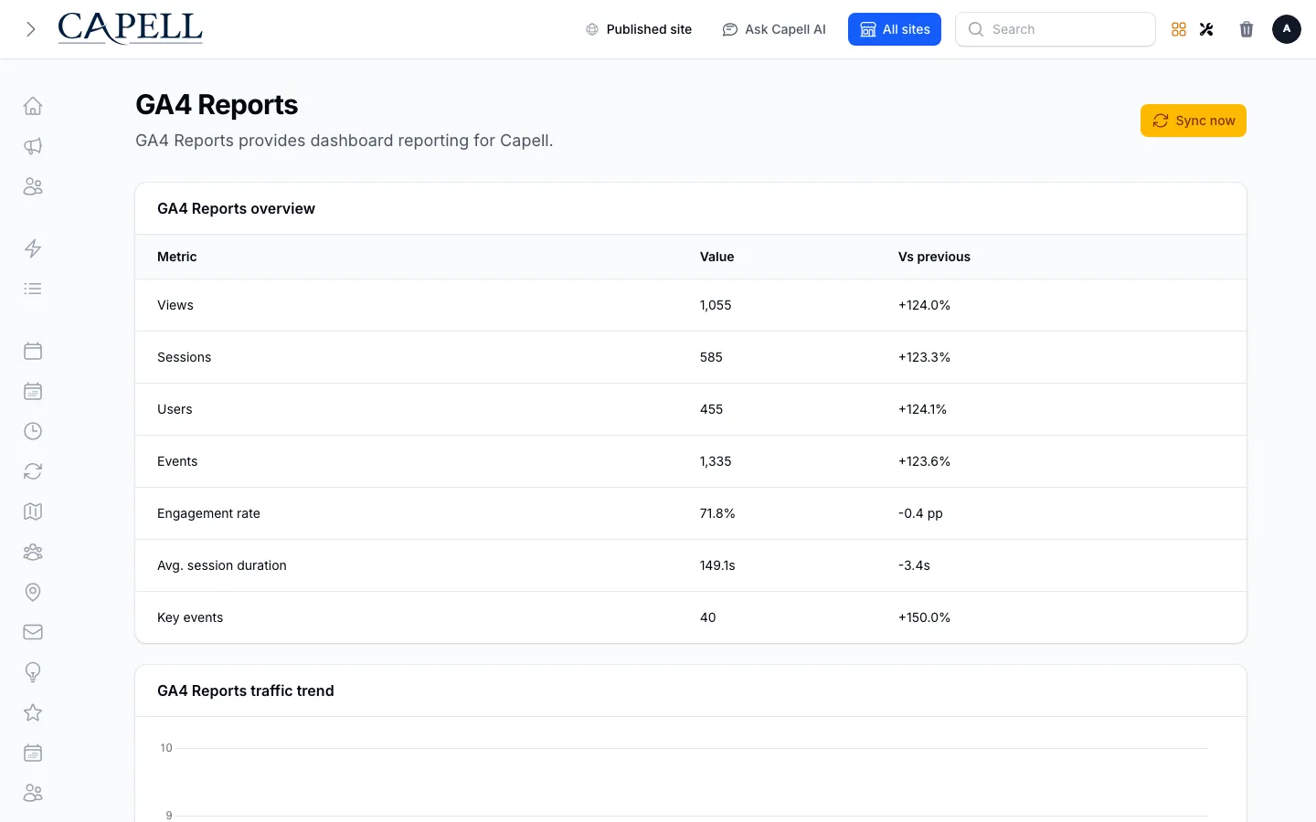The image size is (1316, 822).
Task: Click the All sites button
Action: pos(895,29)
